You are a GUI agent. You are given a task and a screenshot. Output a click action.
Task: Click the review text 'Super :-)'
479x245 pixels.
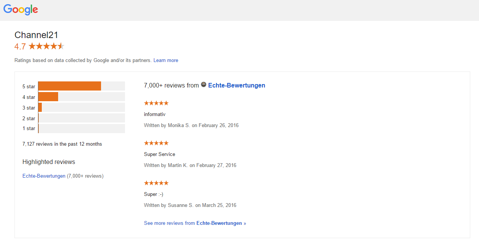click(x=153, y=194)
